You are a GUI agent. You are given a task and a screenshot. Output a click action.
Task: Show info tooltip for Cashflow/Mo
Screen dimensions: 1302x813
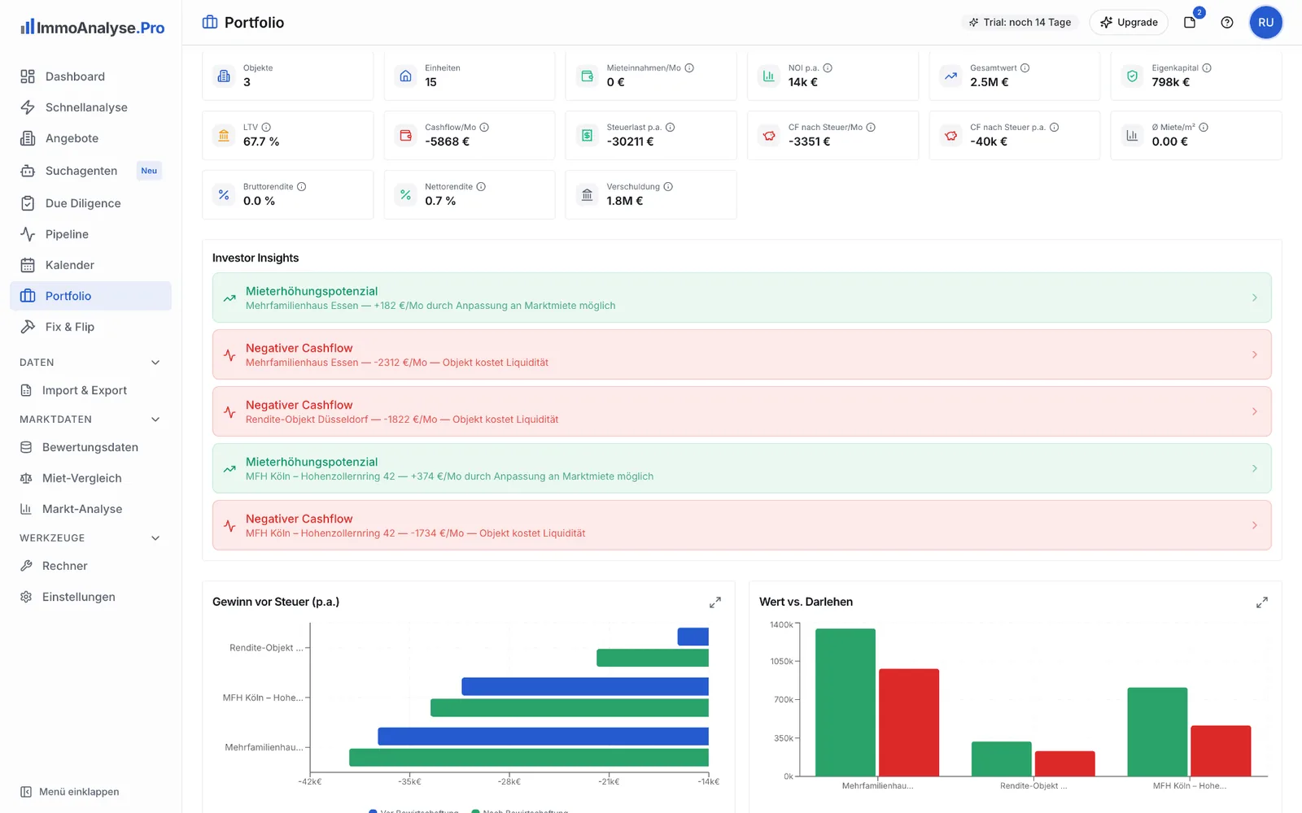484,128
